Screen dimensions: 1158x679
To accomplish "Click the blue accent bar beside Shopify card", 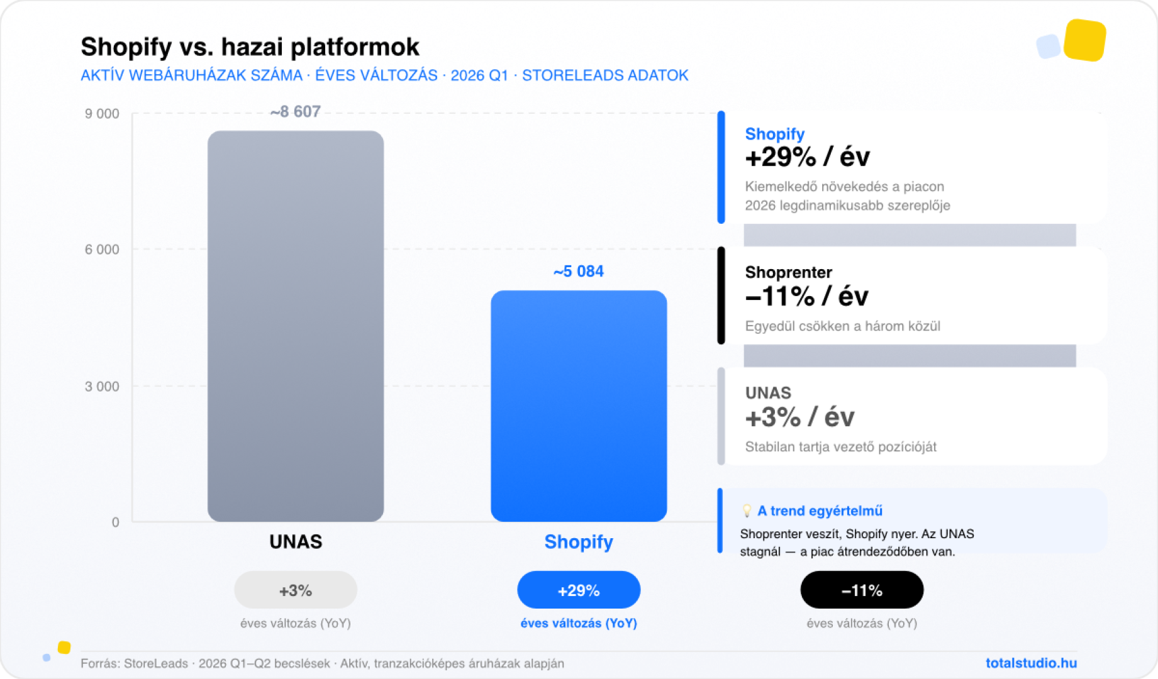I will click(x=721, y=167).
